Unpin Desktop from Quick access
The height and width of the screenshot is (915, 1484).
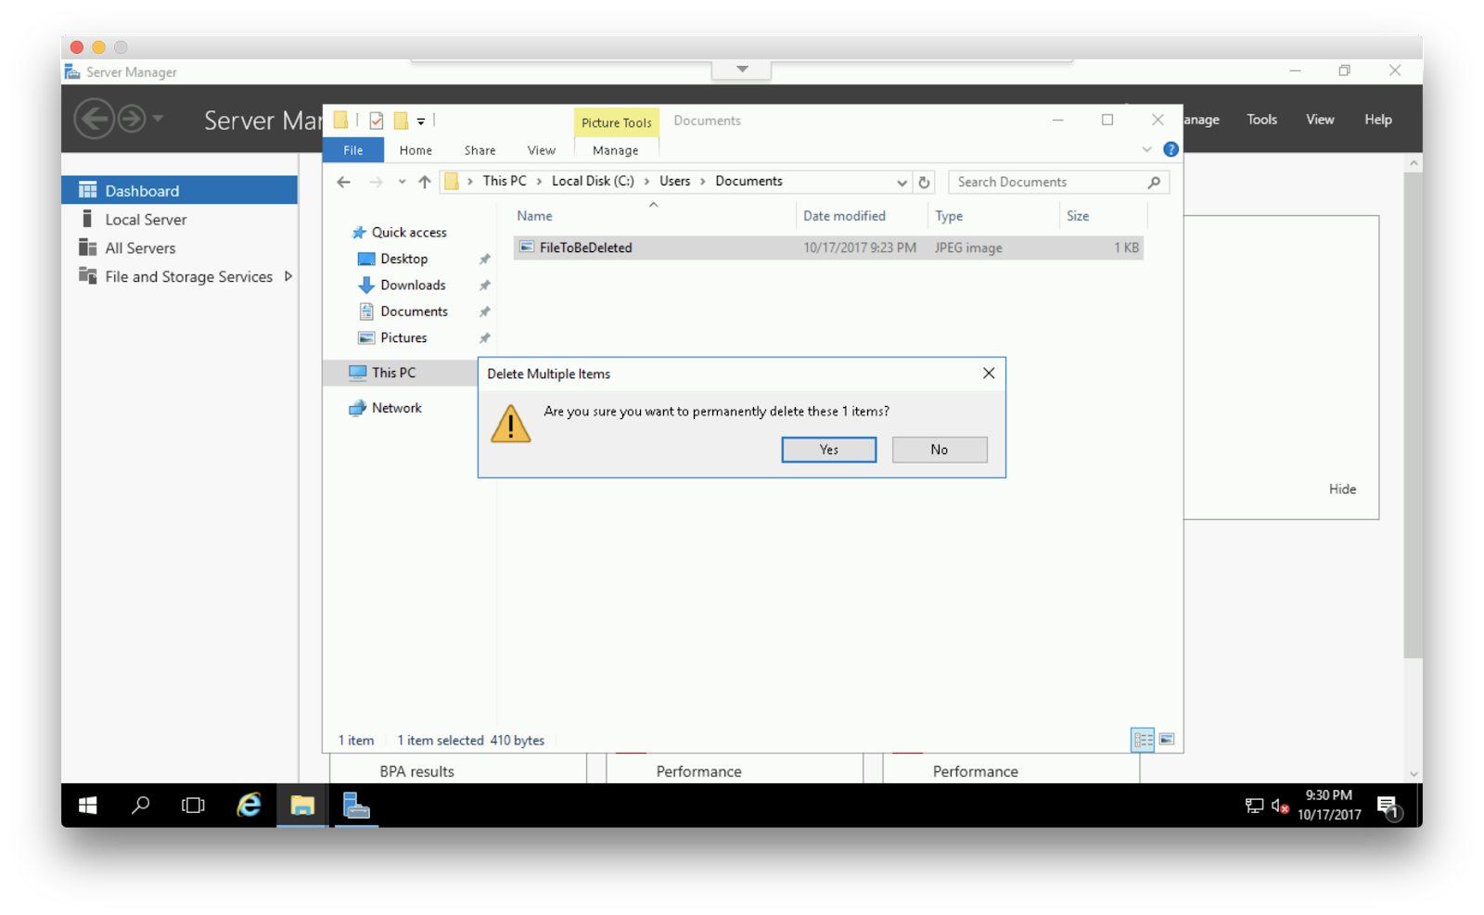click(484, 259)
